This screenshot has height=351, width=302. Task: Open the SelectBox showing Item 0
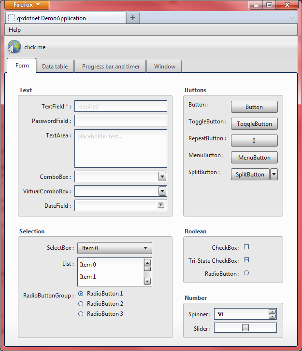point(115,248)
